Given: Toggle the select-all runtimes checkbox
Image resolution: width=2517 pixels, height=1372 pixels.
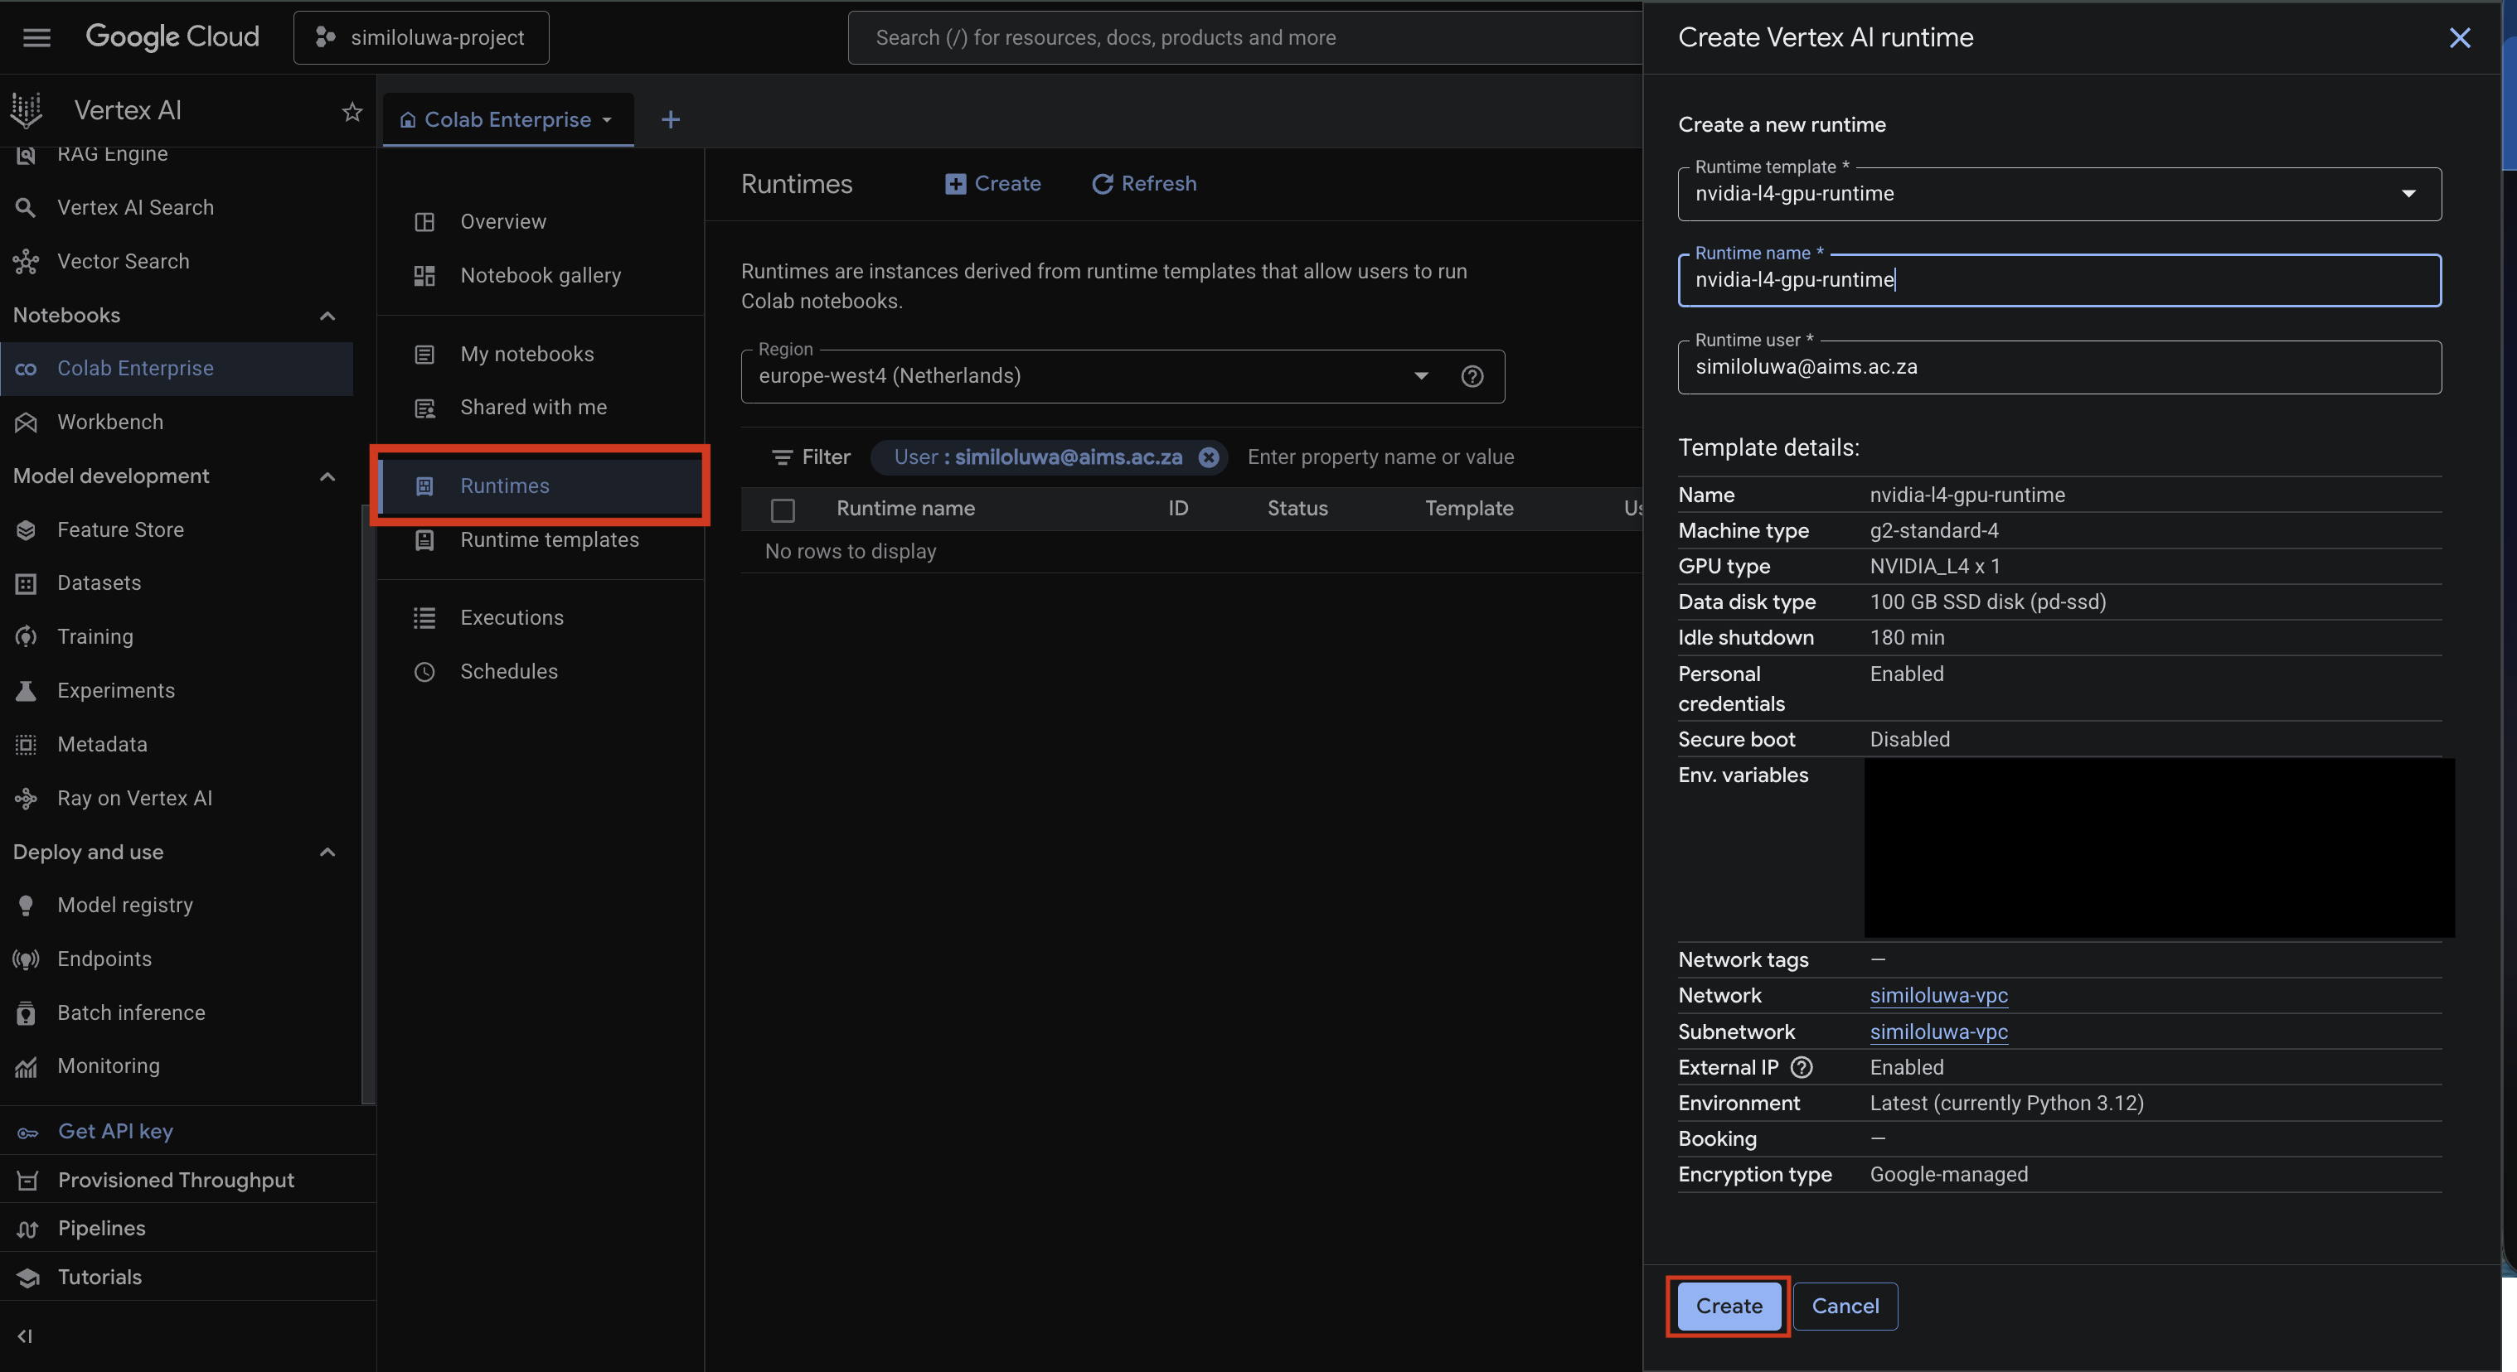Looking at the screenshot, I should coord(783,509).
